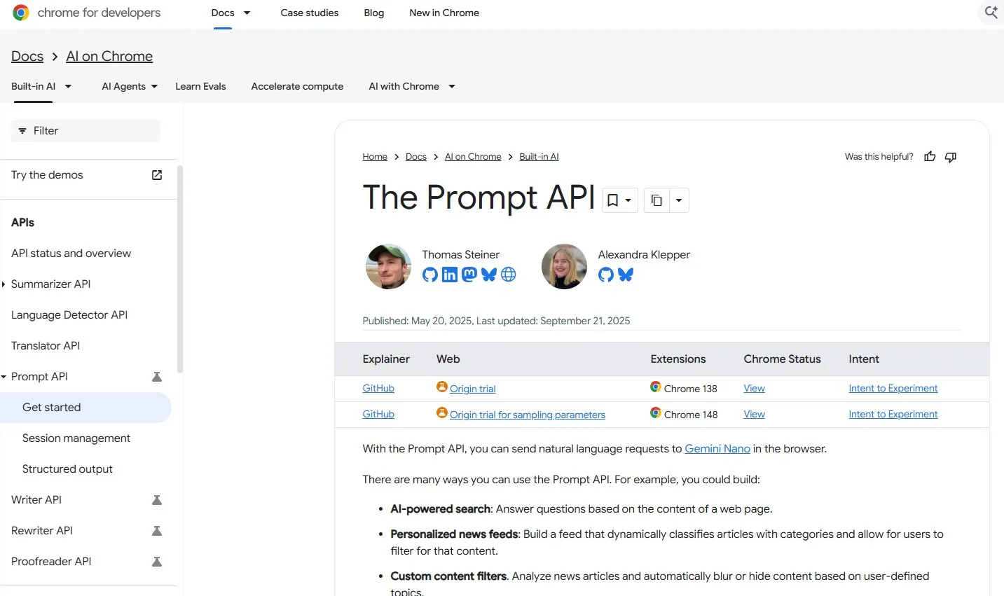Image resolution: width=1004 pixels, height=596 pixels.
Task: Switch to the Learn Evals tab
Action: 200,86
